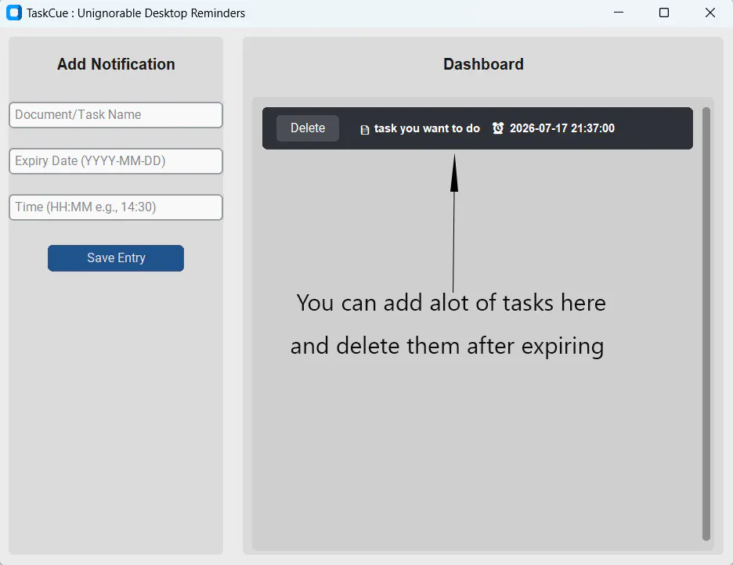Click the Dashboard vertical scrollbar

(706, 324)
